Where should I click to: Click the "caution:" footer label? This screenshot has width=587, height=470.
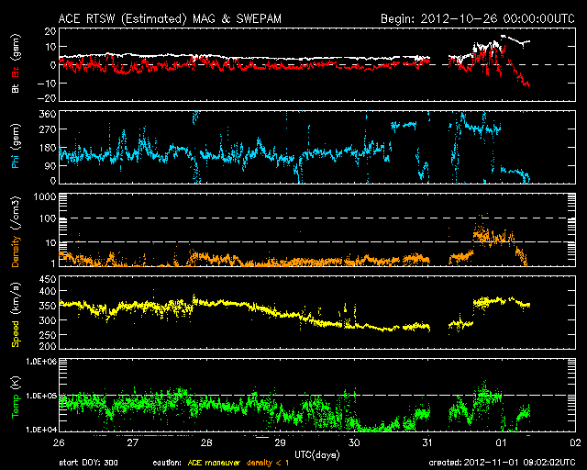coord(167,463)
